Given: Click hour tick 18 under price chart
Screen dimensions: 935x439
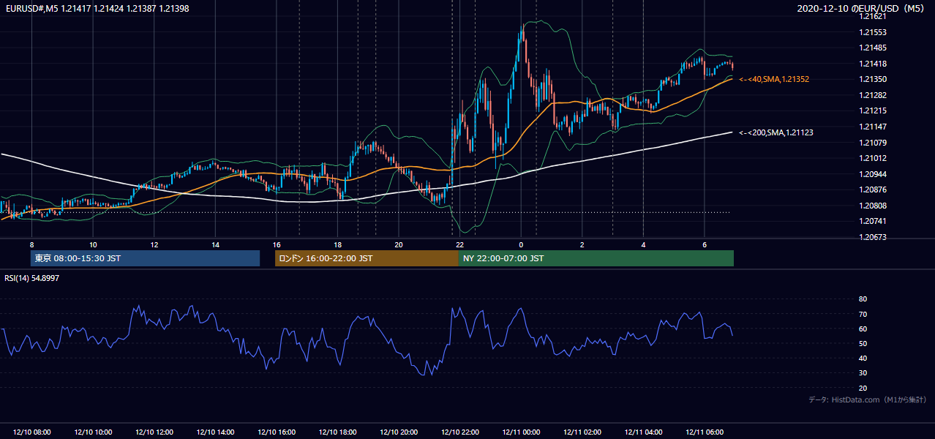Looking at the screenshot, I should tap(337, 244).
